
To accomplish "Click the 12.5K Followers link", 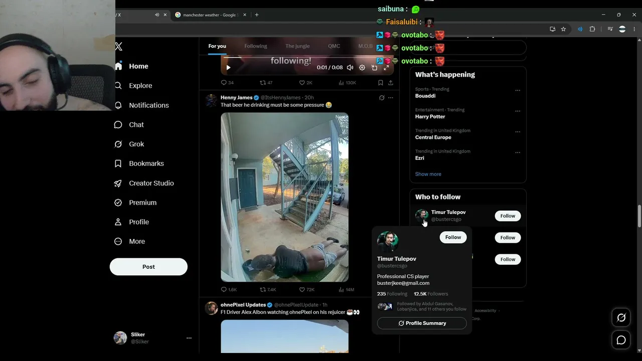I will click(431, 294).
